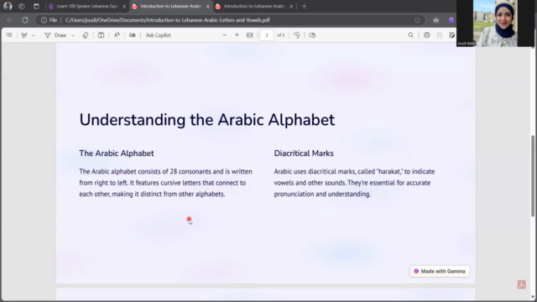The width and height of the screenshot is (537, 302).
Task: Close the active Introduction-to-Lebanese-Arabic tab
Action: [207, 6]
